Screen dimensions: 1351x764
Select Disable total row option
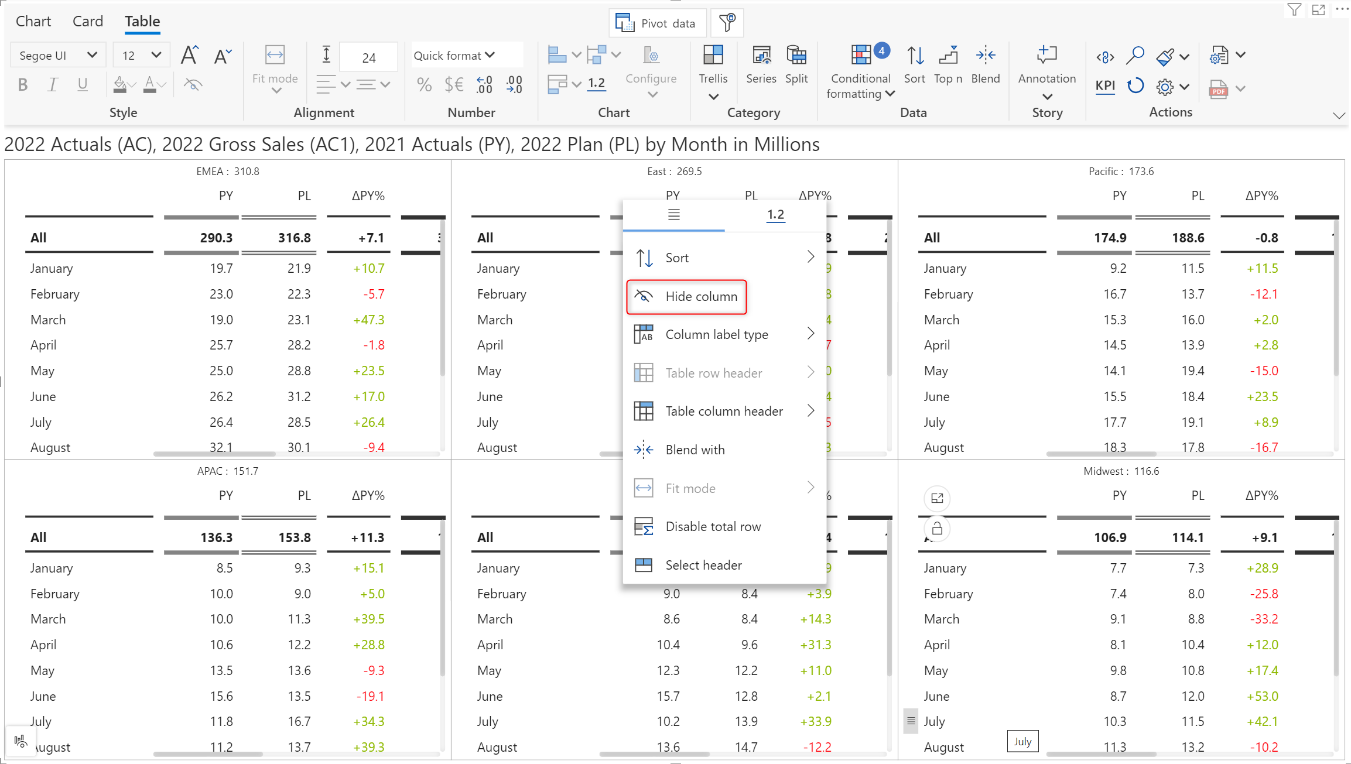pos(713,526)
